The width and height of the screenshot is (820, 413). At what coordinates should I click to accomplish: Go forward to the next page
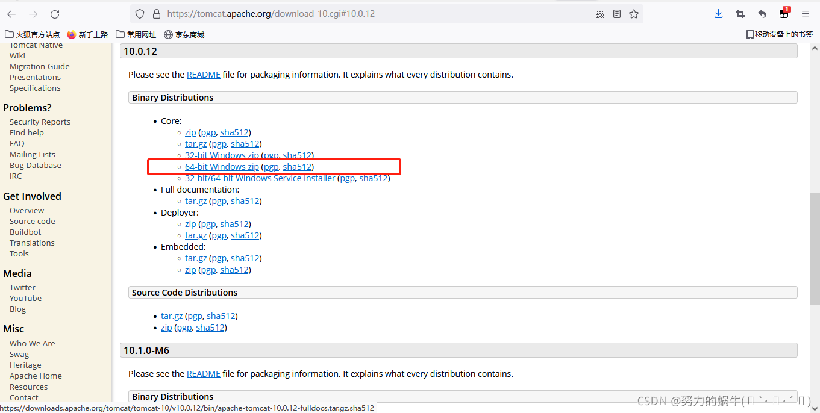click(x=33, y=14)
